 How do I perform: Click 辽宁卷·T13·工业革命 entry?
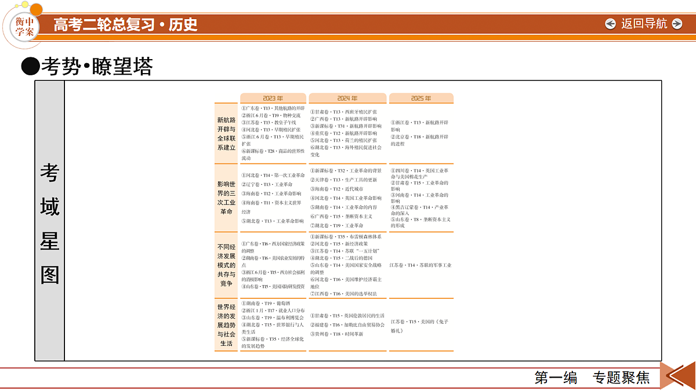tap(267, 184)
